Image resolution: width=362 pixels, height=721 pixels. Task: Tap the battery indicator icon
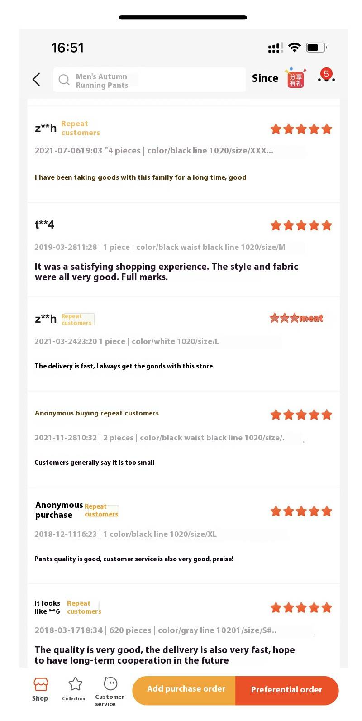tap(316, 48)
